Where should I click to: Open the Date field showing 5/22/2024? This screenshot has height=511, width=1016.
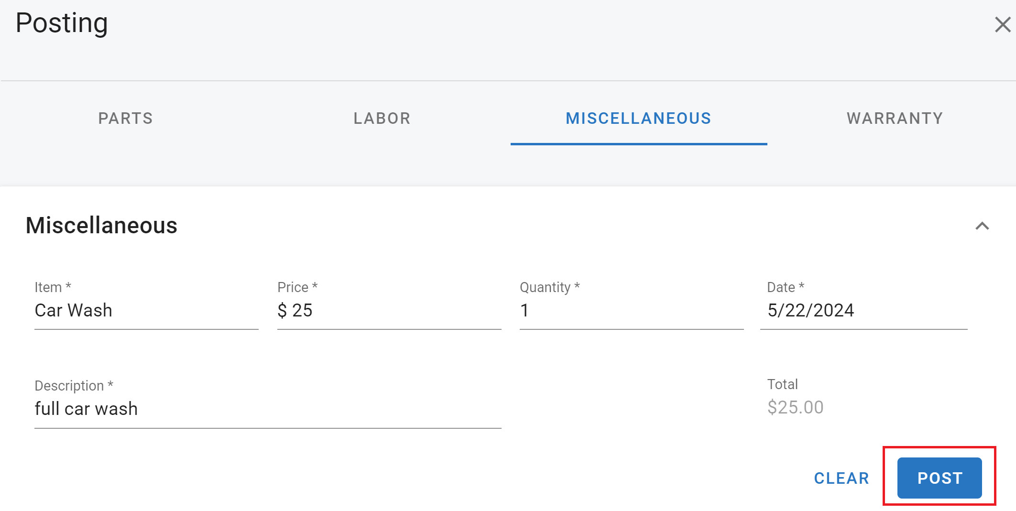point(863,311)
